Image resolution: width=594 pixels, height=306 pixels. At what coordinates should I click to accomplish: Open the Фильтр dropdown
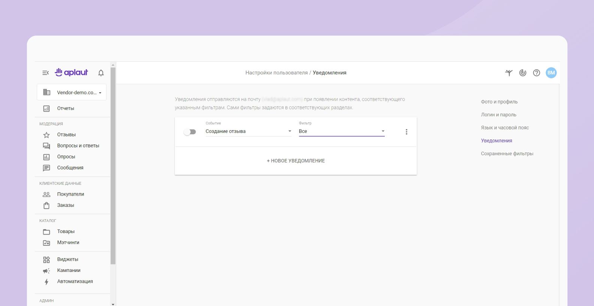(x=341, y=131)
